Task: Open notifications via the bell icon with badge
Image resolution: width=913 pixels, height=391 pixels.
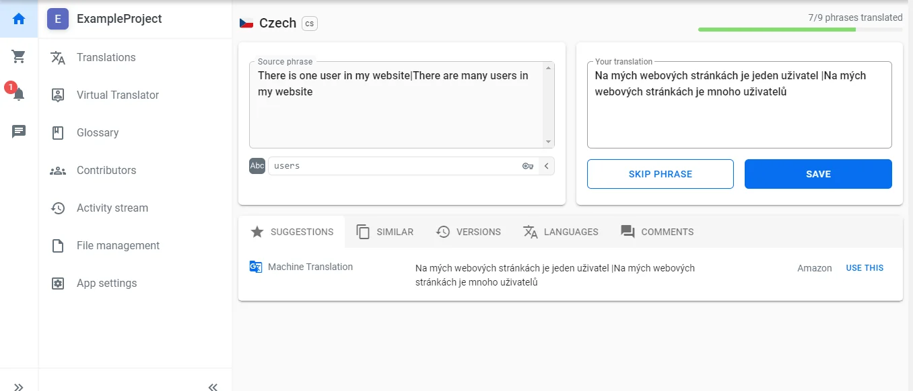Action: [x=18, y=93]
